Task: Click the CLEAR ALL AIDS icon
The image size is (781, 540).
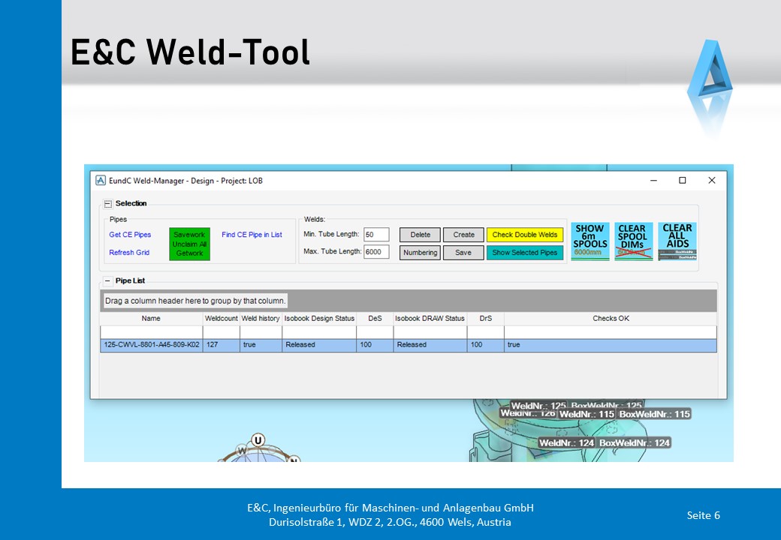Action: 677,241
